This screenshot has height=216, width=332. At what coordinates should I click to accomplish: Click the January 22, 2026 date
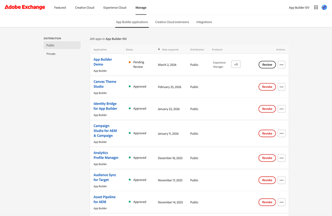(169, 109)
